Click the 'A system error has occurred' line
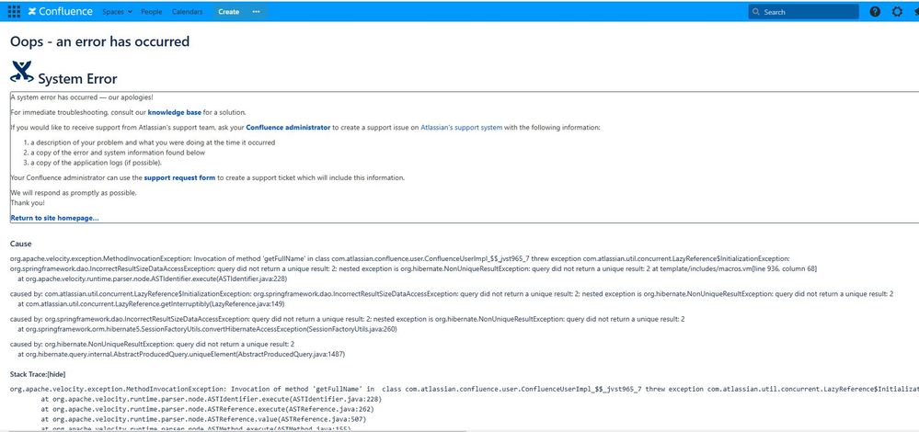 click(x=82, y=97)
